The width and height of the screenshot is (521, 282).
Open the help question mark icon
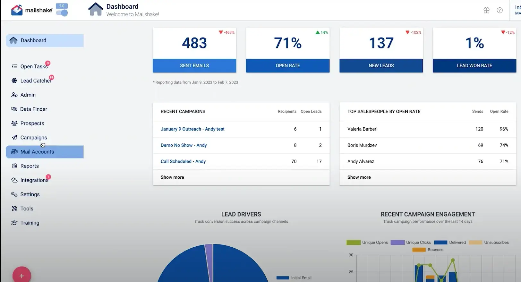(500, 10)
